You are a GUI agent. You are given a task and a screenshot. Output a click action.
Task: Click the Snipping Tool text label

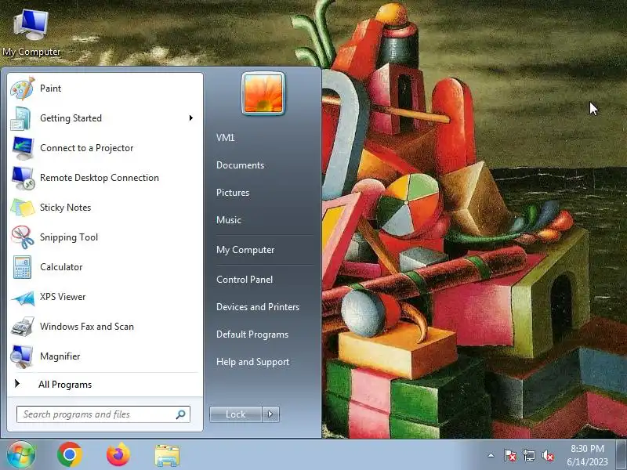[69, 237]
